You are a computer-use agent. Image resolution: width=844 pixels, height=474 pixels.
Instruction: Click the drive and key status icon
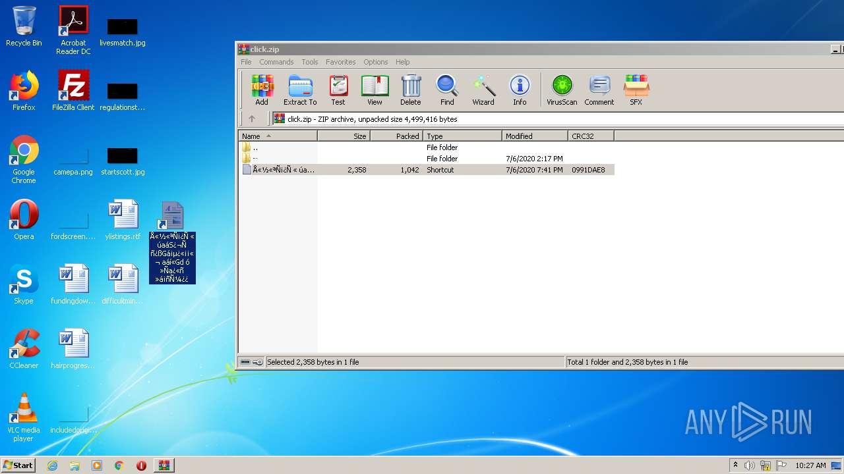pyautogui.click(x=251, y=362)
